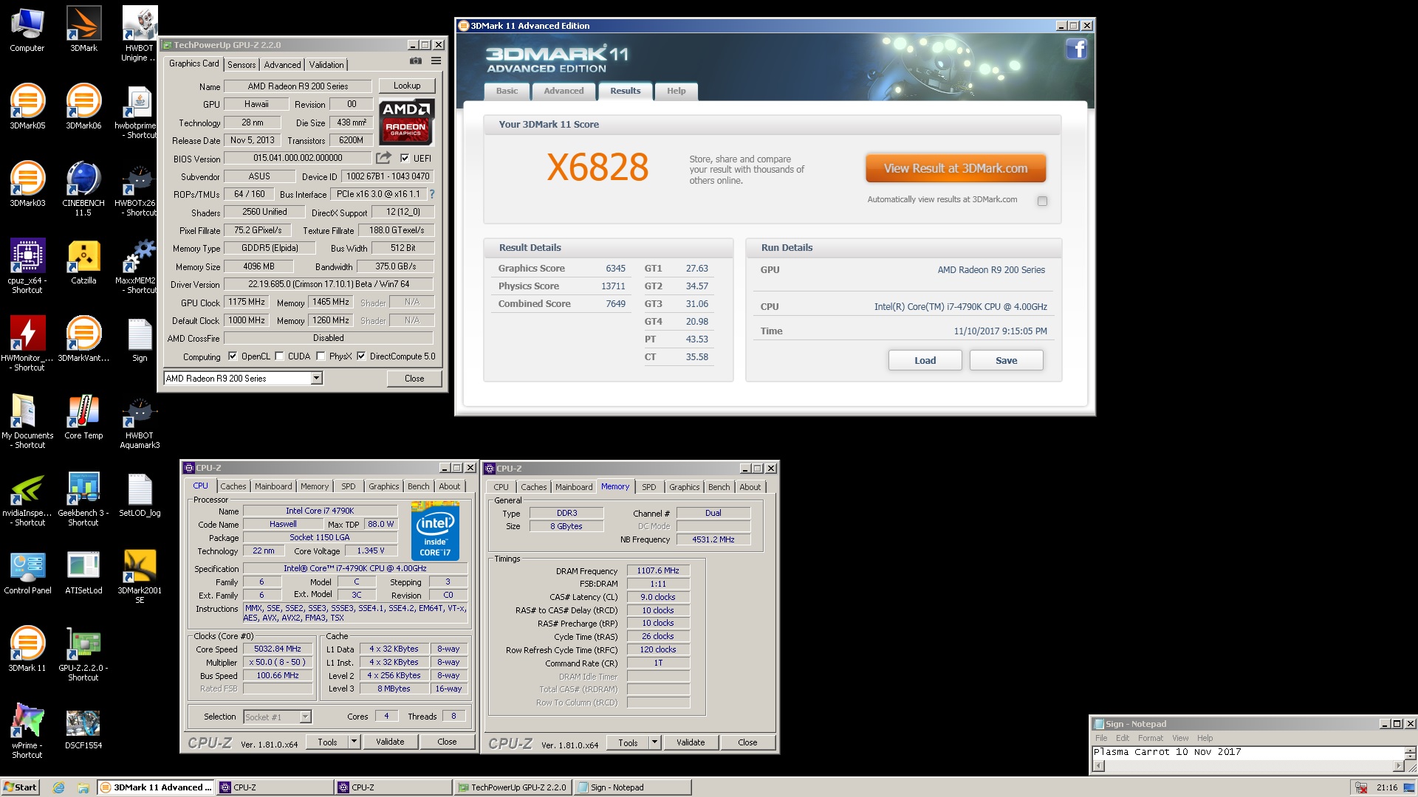Open GPU-Z hamburger menu icon

coord(436,61)
